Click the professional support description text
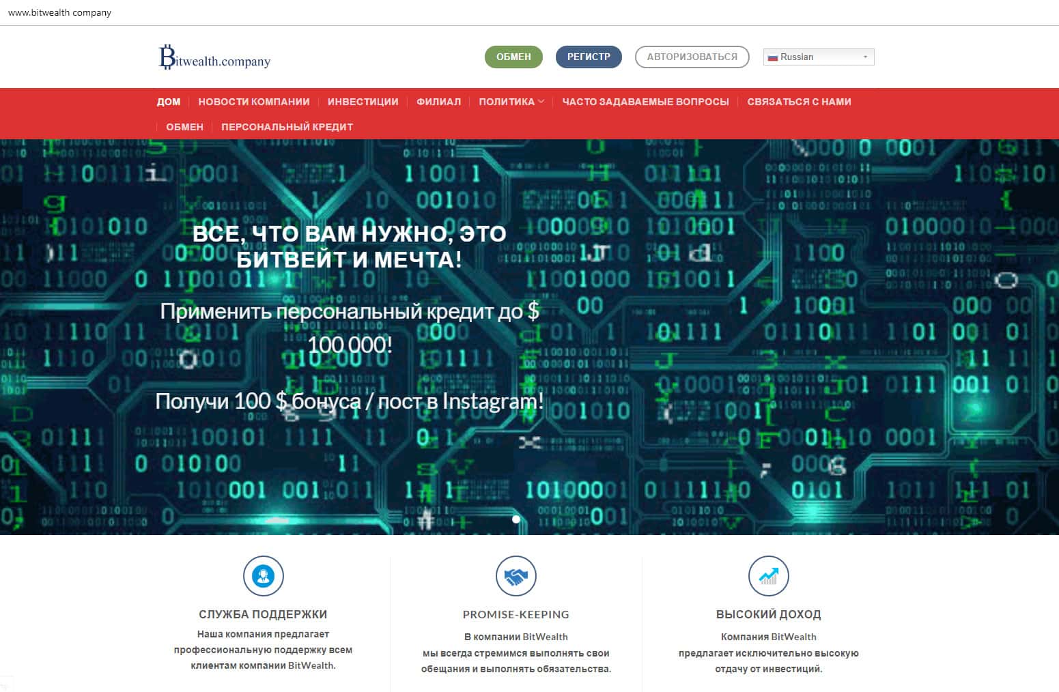1059x692 pixels. (264, 650)
